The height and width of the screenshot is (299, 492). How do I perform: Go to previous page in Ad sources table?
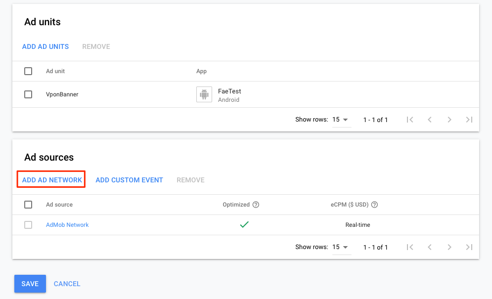coord(430,247)
